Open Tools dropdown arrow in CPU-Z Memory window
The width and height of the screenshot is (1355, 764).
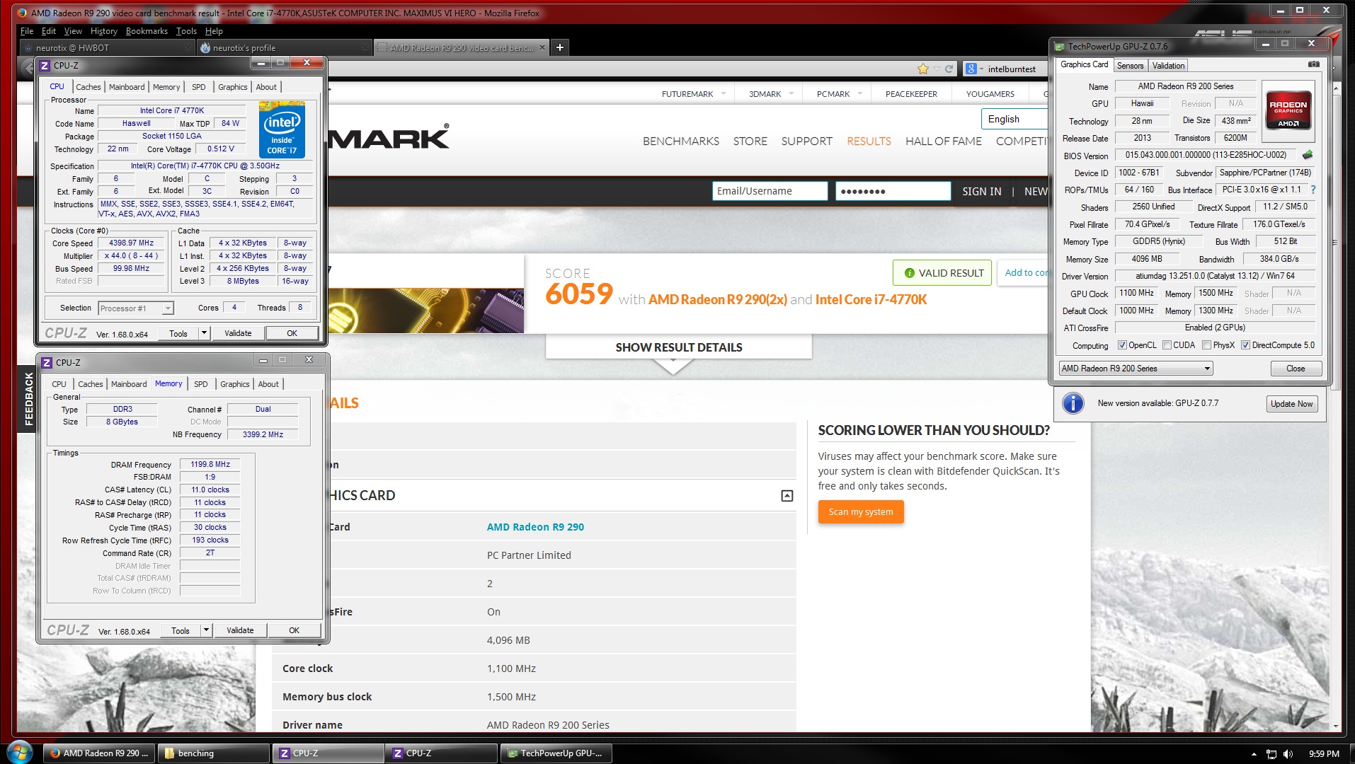pyautogui.click(x=206, y=630)
